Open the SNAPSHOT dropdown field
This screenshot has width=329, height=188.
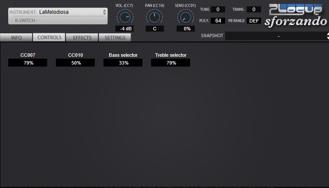pyautogui.click(x=276, y=36)
